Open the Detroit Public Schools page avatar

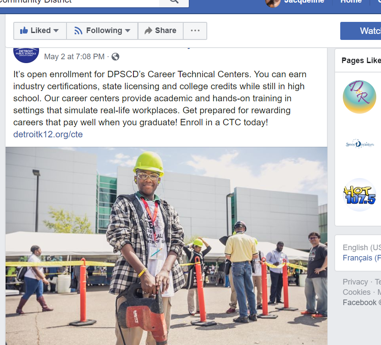(26, 55)
